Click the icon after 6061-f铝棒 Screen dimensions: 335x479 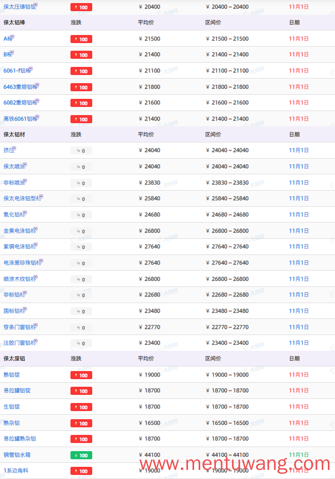tap(31, 69)
